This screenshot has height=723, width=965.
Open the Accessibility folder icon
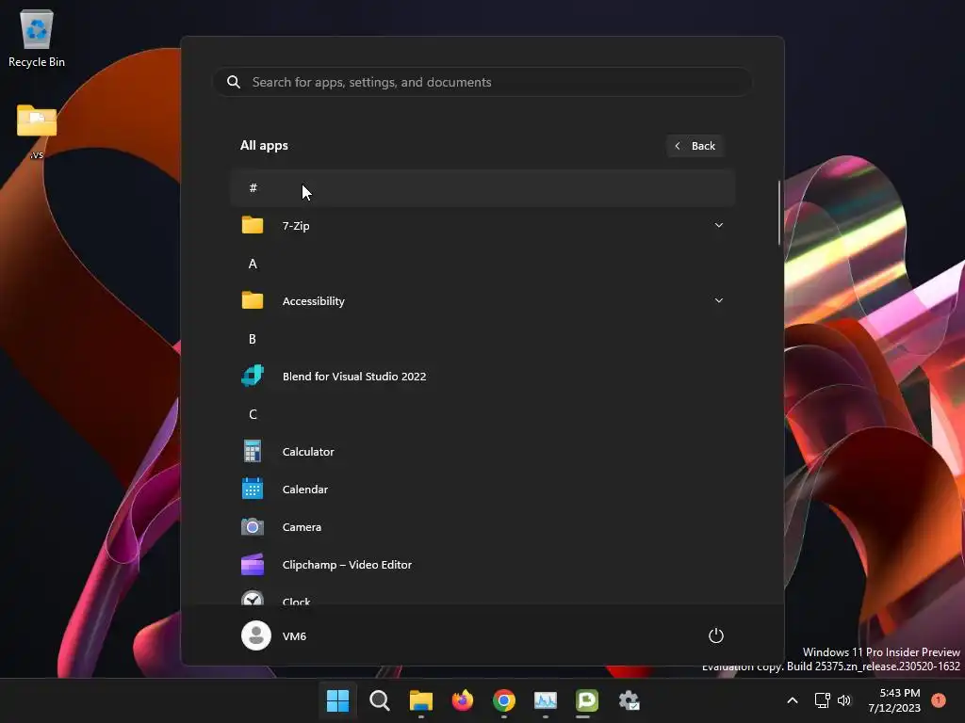coord(253,300)
